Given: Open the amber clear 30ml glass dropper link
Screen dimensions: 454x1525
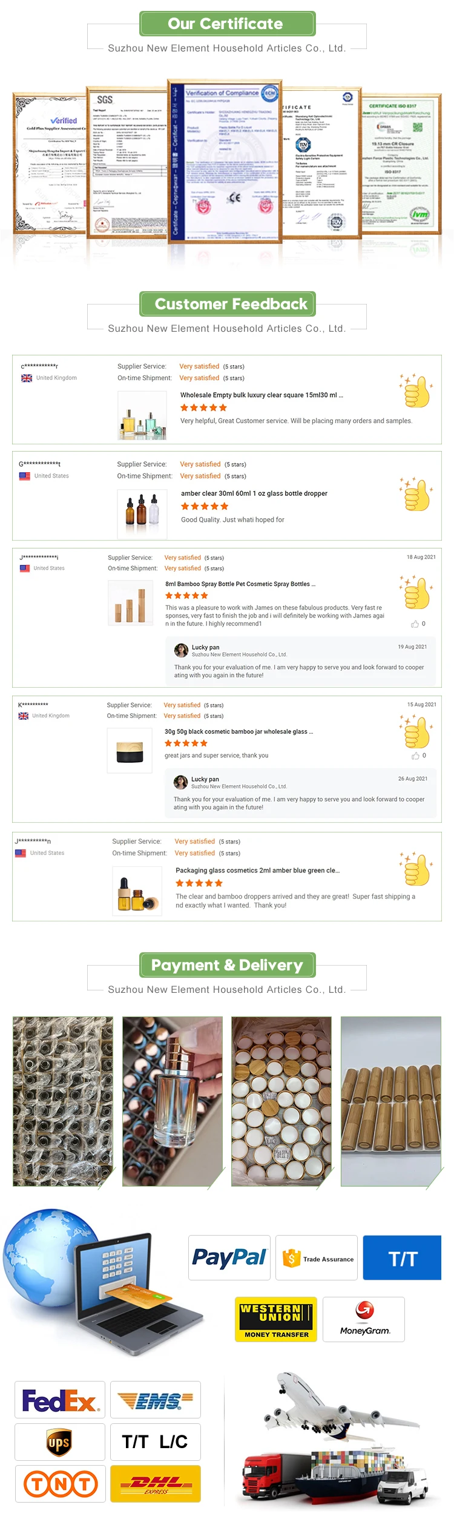Looking at the screenshot, I should [254, 493].
